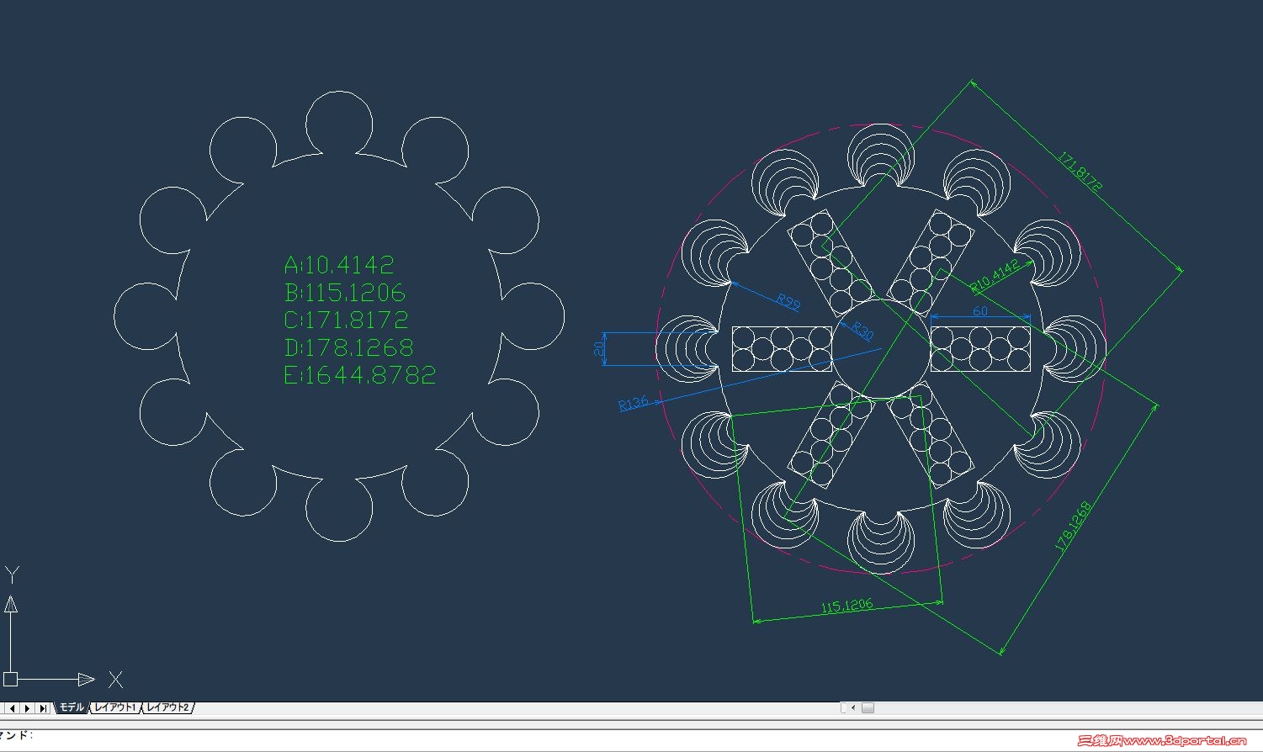The image size is (1263, 752).
Task: Select the text line C:171.8172
Action: (x=347, y=320)
